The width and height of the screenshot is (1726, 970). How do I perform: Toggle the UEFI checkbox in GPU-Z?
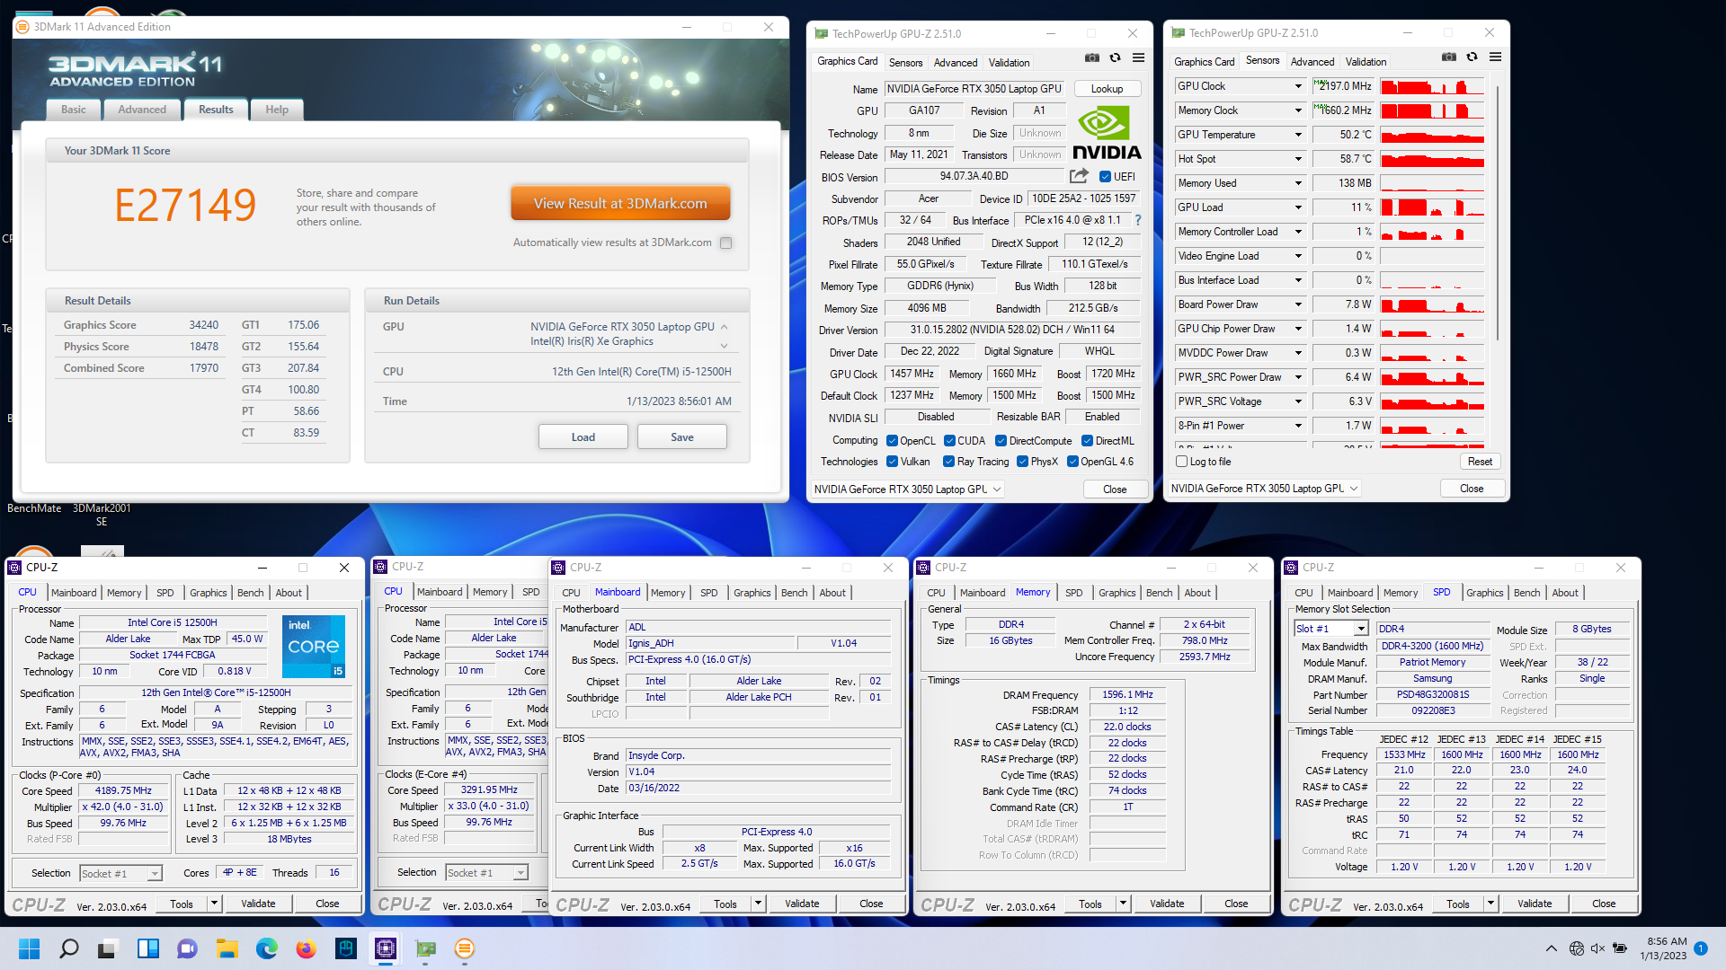point(1105,177)
